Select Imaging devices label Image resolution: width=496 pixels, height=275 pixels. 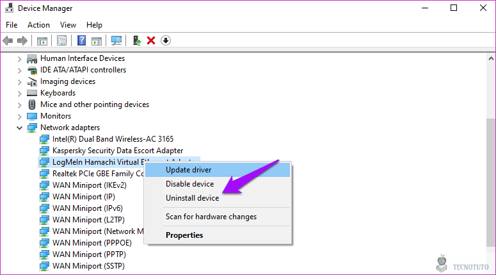pyautogui.click(x=68, y=82)
